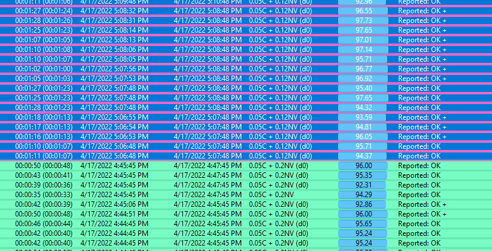This screenshot has height=251, width=492.
Task: Click the 97.73 value cell
Action: (363, 21)
